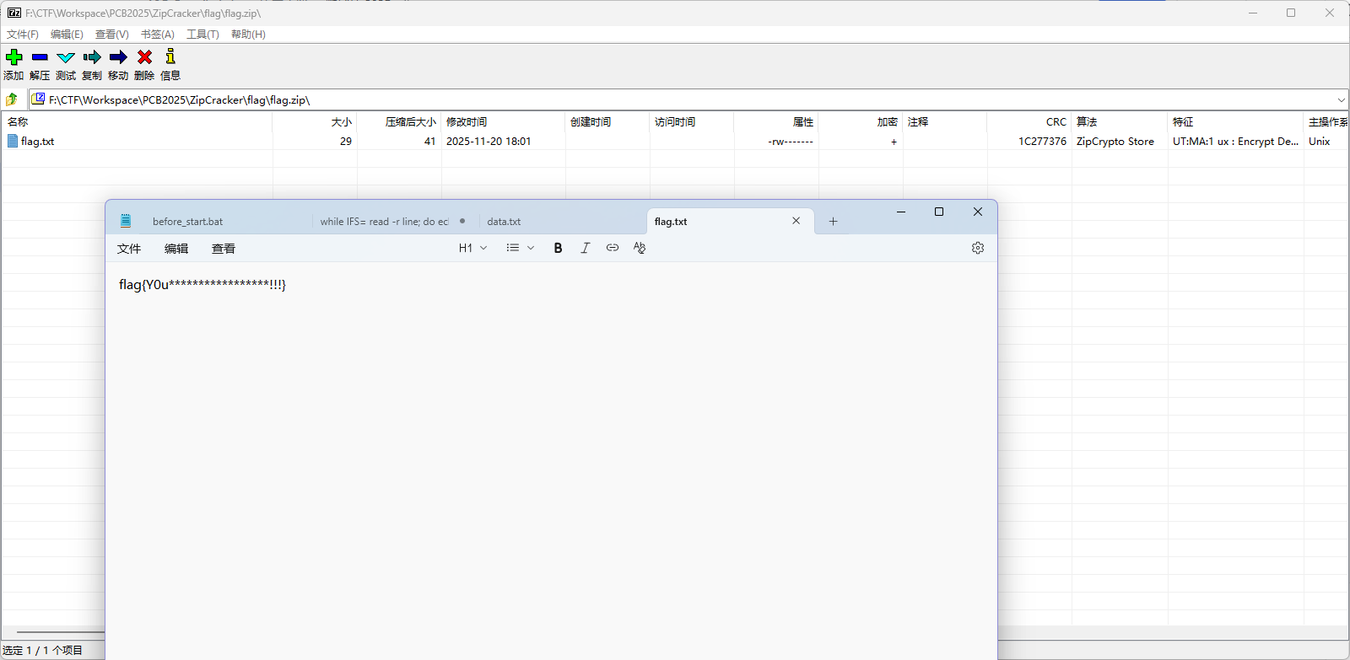1350x660 pixels.
Task: Toggle italic formatting in Notepad
Action: 585,248
